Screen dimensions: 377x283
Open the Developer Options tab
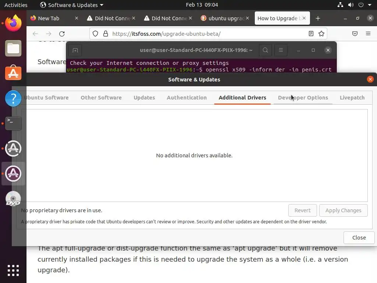click(303, 98)
